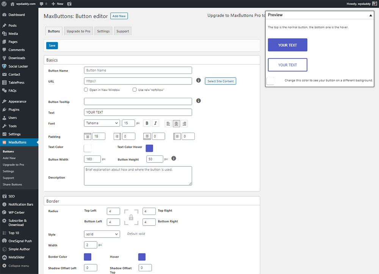The height and width of the screenshot is (274, 379).
Task: Pick the border Hover color swatch
Action: [142, 257]
